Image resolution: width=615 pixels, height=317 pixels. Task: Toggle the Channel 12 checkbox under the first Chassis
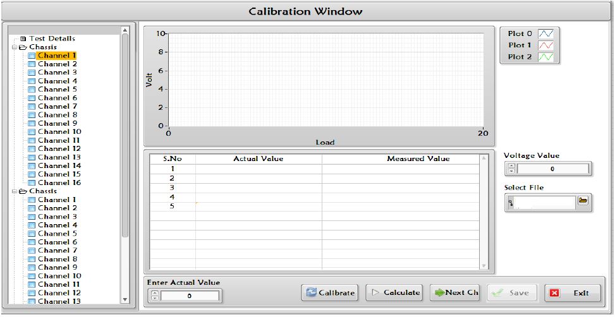pos(31,149)
